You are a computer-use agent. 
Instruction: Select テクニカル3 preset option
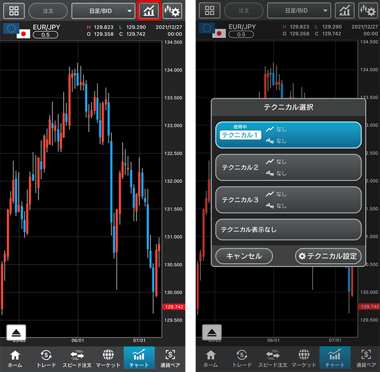click(288, 200)
